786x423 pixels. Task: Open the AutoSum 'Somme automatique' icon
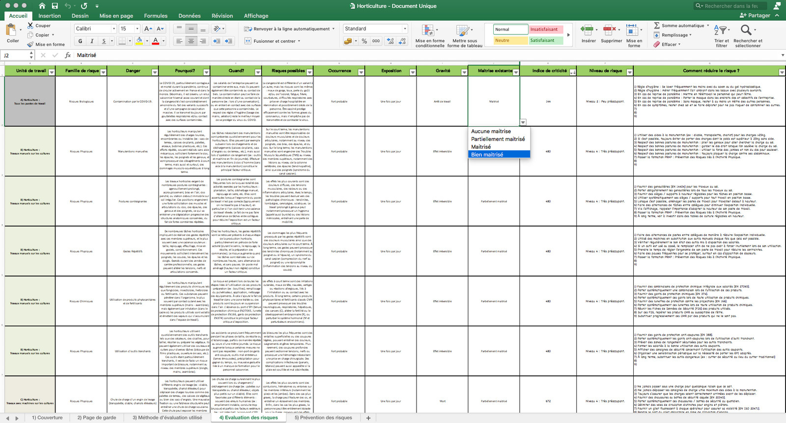point(657,26)
